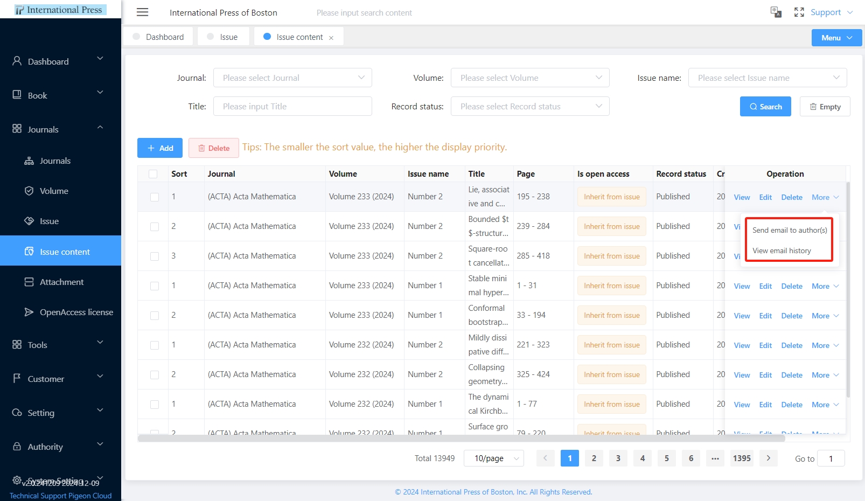Viewport: 865px width, 501px height.
Task: Close the Issue content tab
Action: (331, 38)
